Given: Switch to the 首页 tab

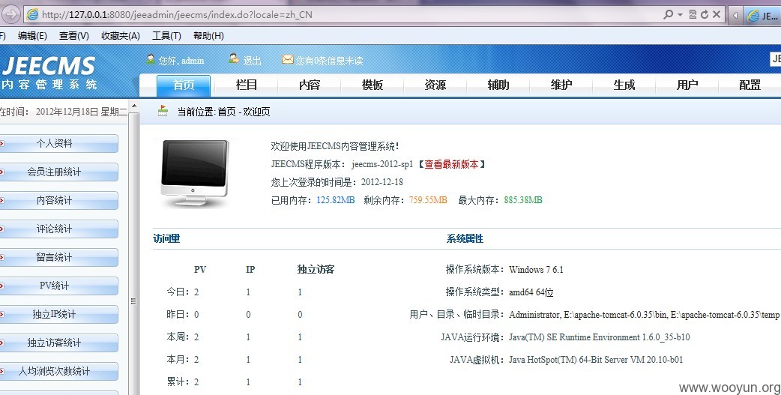Looking at the screenshot, I should coord(184,85).
